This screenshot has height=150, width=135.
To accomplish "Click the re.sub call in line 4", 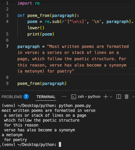I will tap(52, 22).
